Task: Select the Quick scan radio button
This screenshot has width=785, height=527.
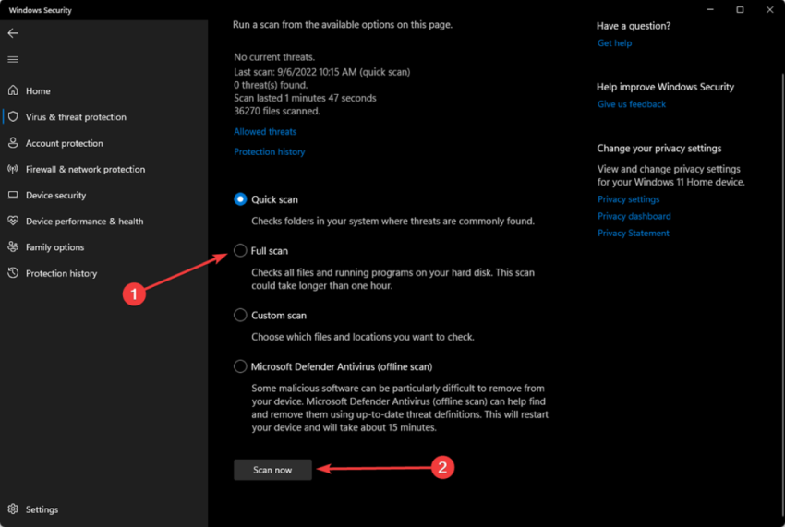Action: (x=240, y=199)
